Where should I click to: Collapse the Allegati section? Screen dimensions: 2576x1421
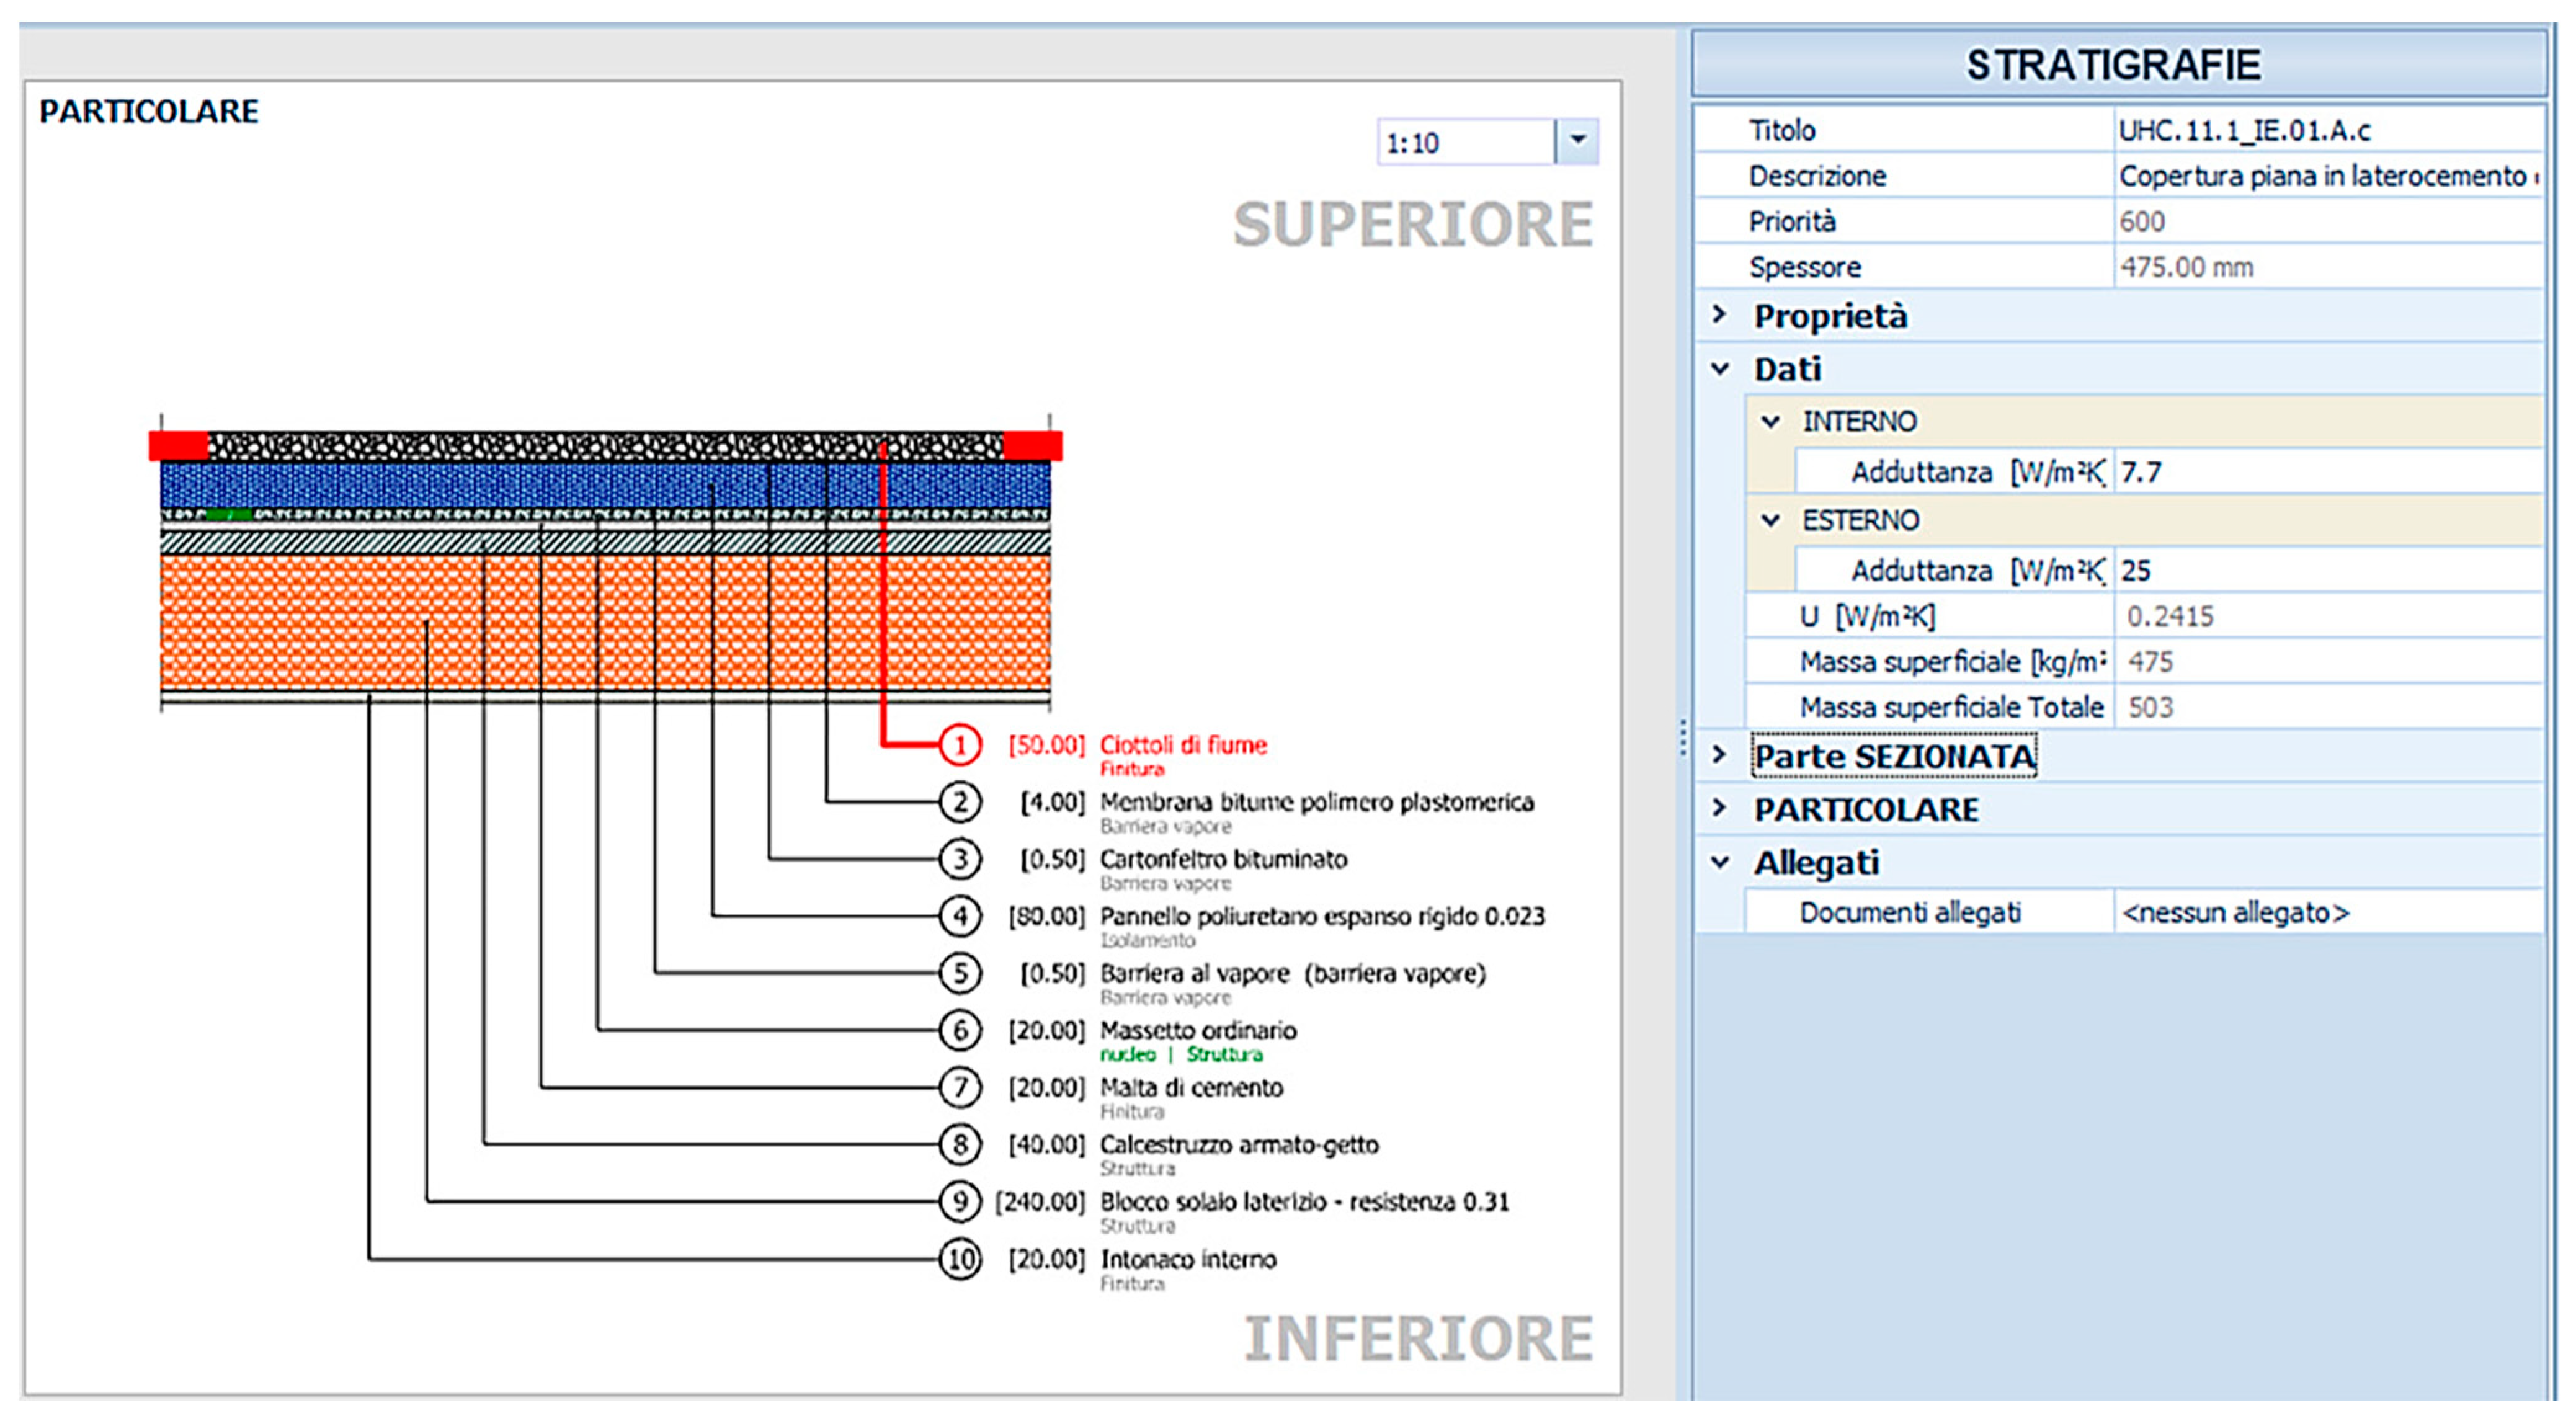point(1719,861)
